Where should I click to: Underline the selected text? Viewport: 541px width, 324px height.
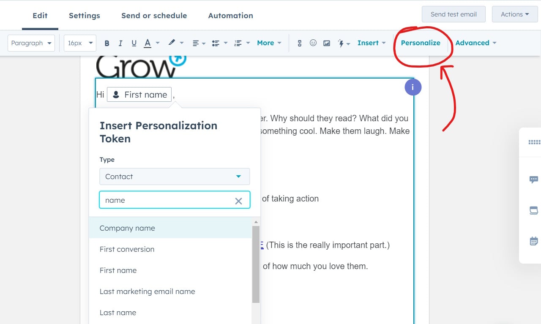pos(134,43)
